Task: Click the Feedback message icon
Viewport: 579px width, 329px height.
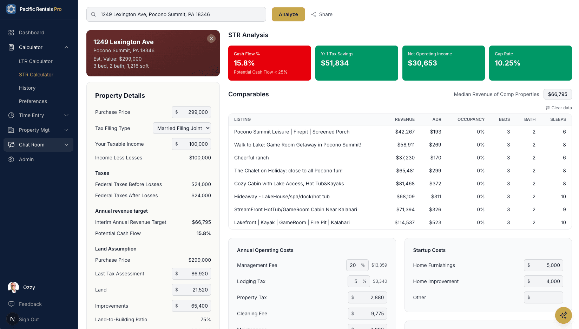Action: click(x=11, y=304)
